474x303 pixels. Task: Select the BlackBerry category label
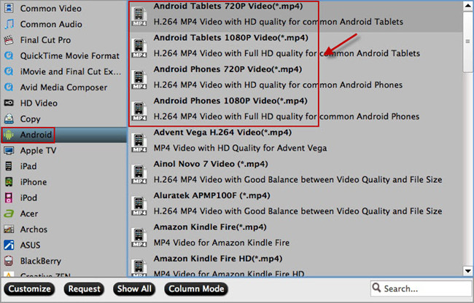41,261
